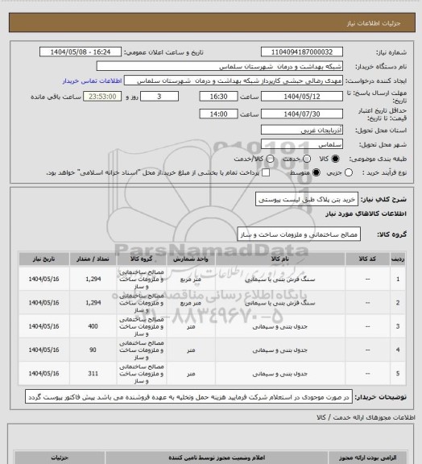Click the need number field 1104094187000032
422x464 pixels.
[302, 52]
